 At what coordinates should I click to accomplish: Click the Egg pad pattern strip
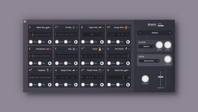66,56
